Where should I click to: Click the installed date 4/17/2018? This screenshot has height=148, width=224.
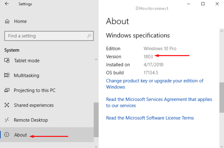pyautogui.click(x=154, y=65)
